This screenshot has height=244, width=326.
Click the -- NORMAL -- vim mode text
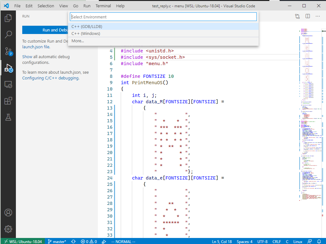tap(123, 241)
